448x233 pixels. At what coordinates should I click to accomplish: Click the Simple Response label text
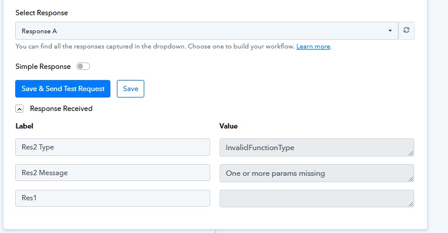43,67
